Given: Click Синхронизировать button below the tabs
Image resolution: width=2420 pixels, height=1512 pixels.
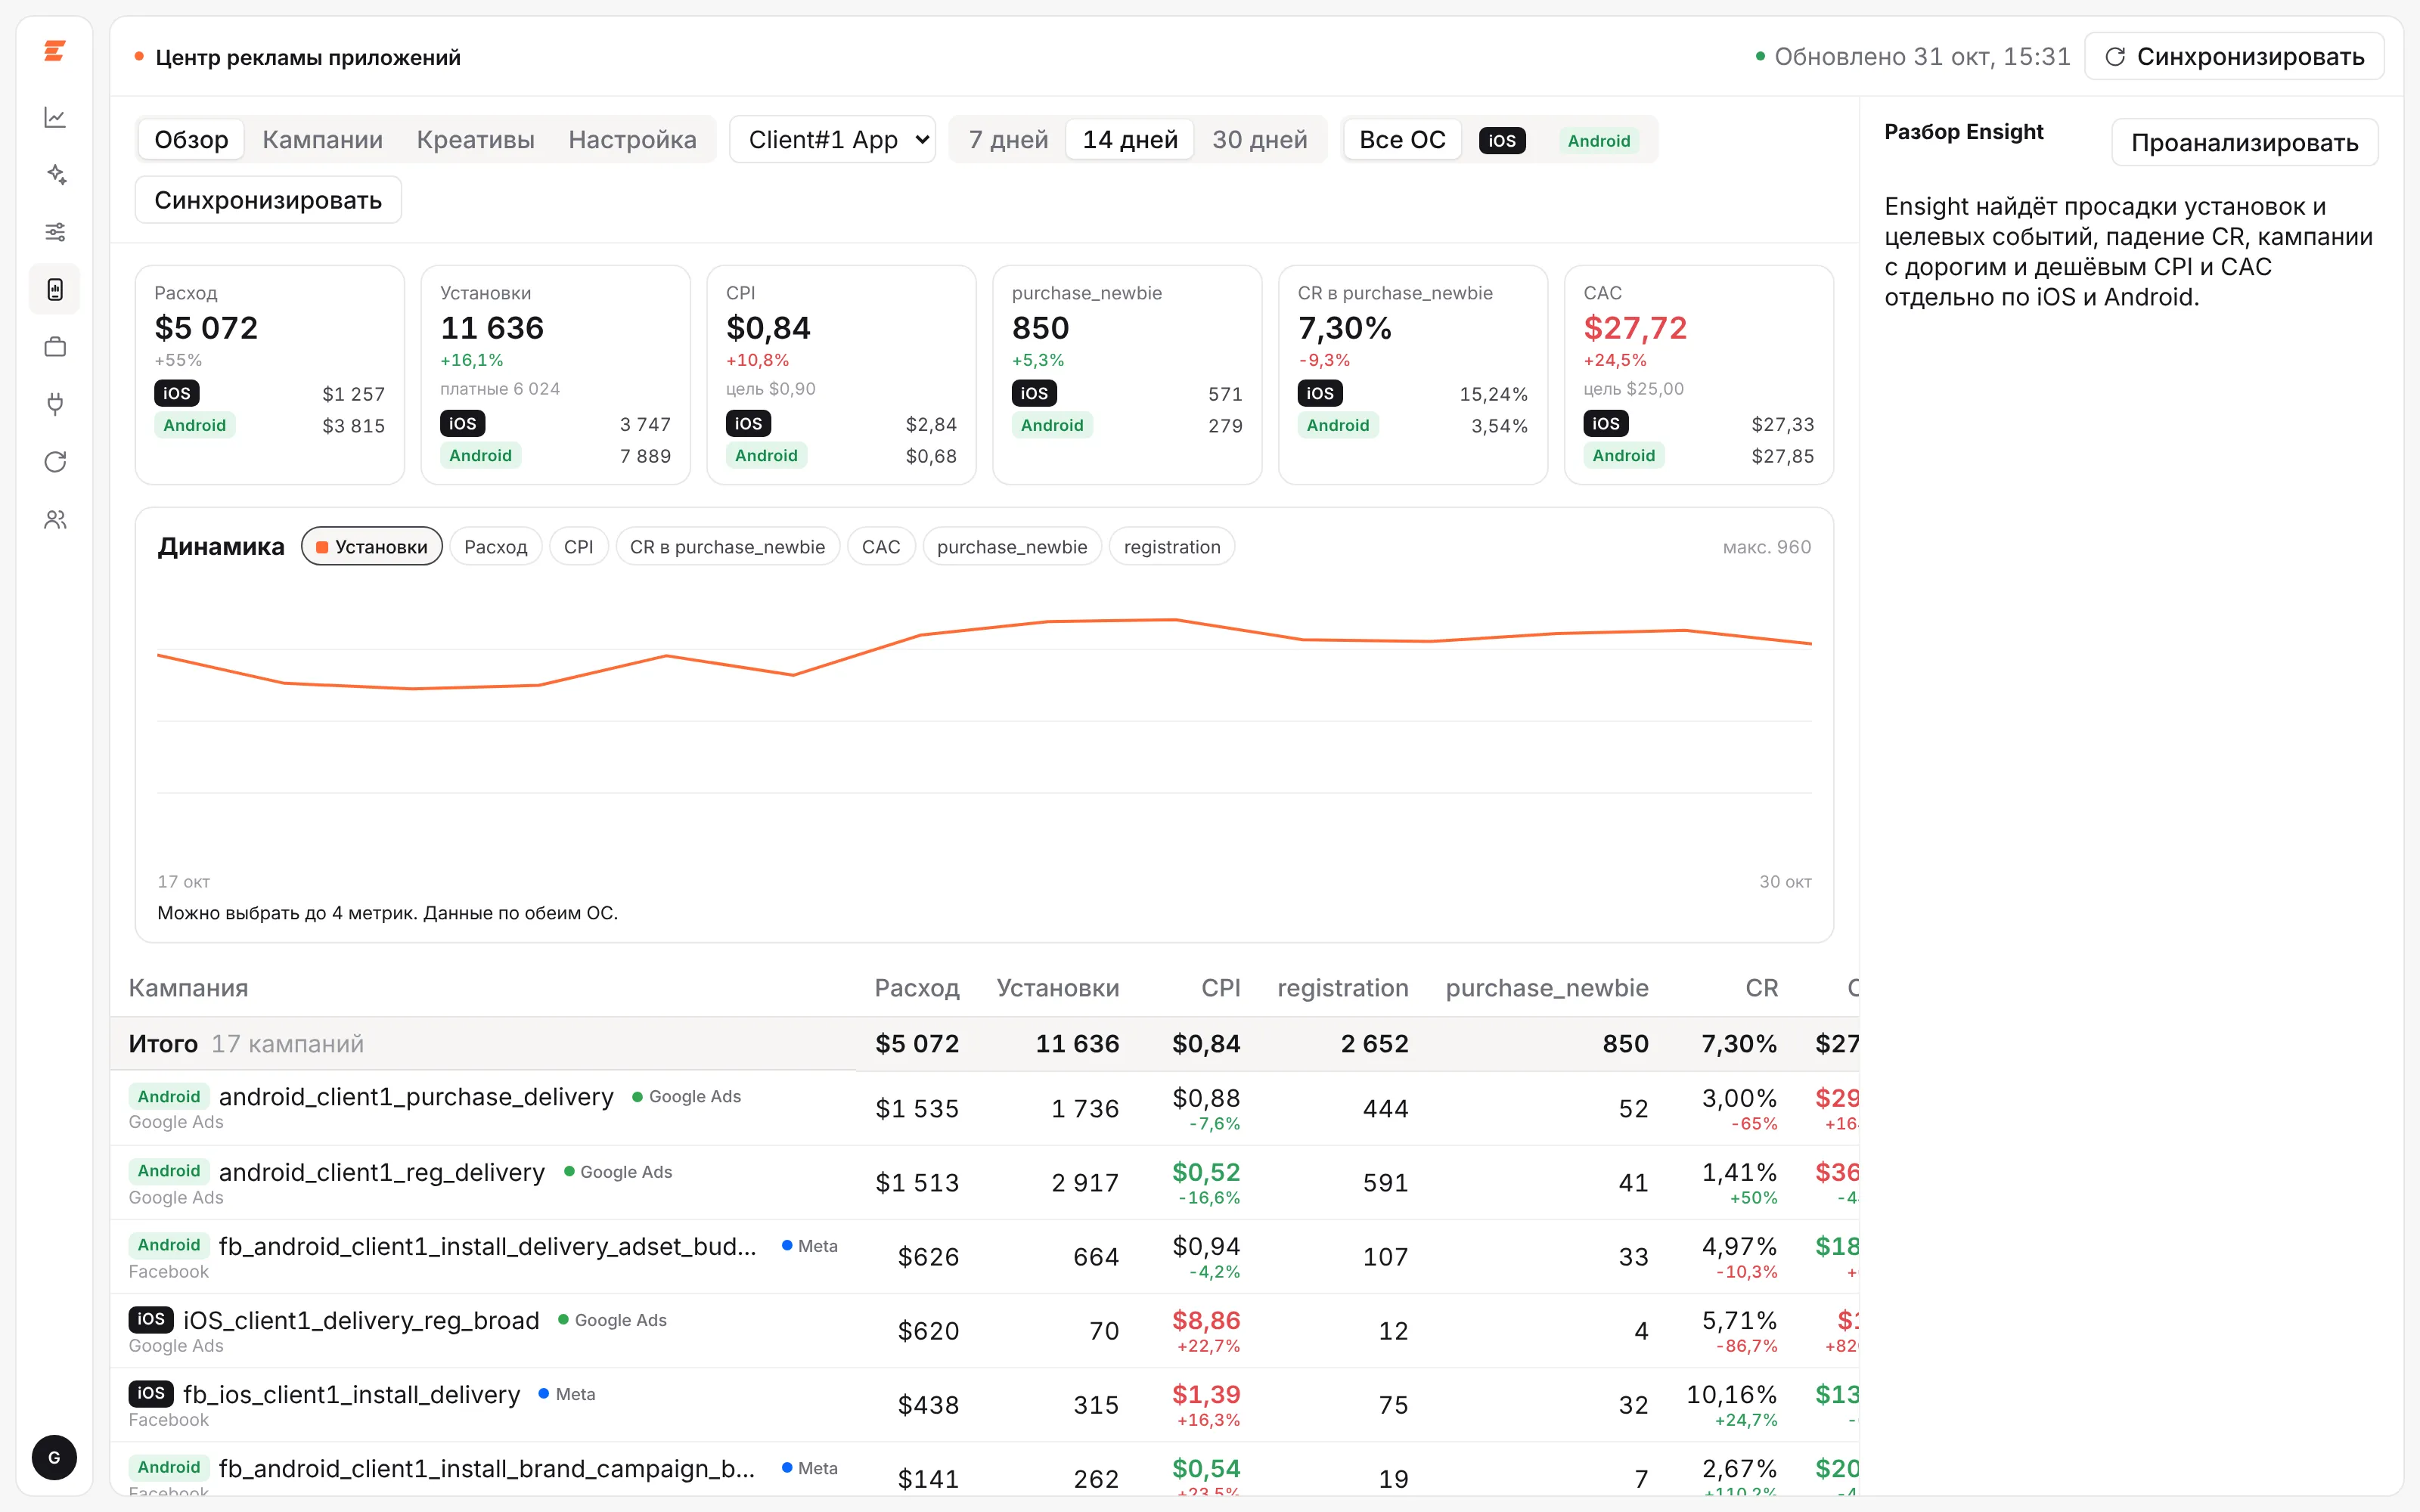Looking at the screenshot, I should 268,200.
